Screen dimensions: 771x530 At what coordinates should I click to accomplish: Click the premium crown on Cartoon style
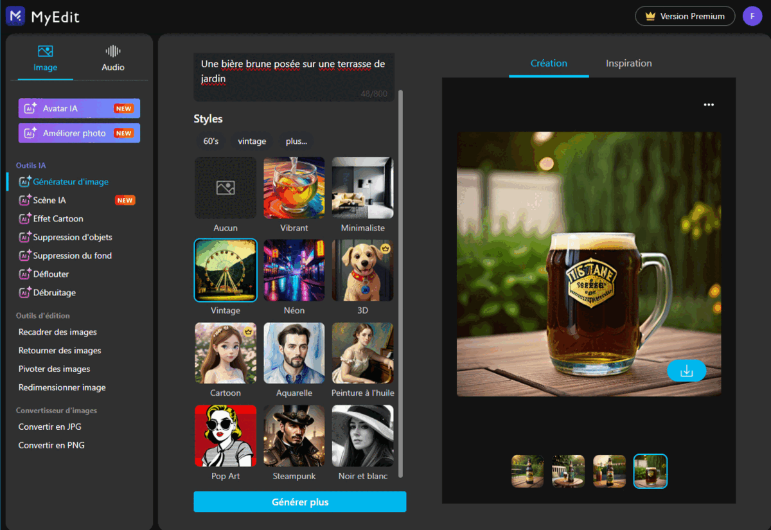pyautogui.click(x=249, y=331)
